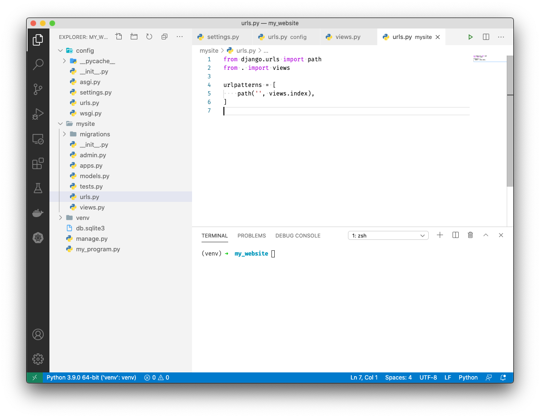
Task: Refresh the Explorer file list
Action: [149, 36]
